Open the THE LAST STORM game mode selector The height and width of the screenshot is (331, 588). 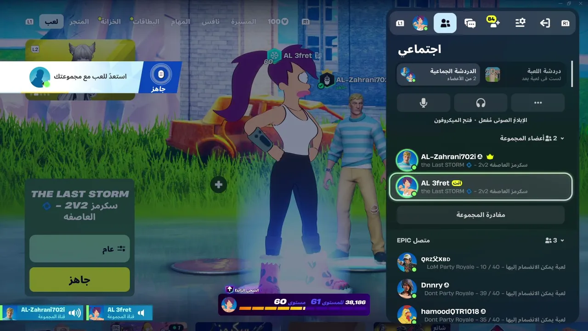[79, 205]
